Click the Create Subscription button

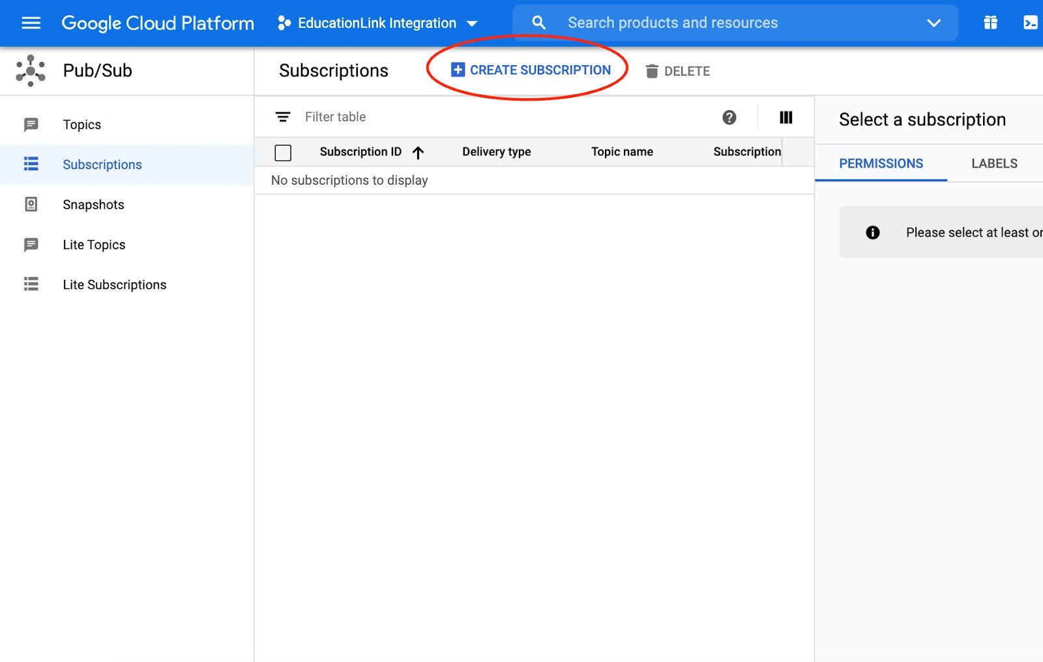tap(531, 70)
